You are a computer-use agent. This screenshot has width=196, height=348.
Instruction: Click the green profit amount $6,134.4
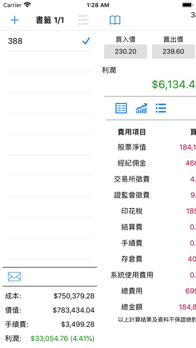(x=174, y=84)
